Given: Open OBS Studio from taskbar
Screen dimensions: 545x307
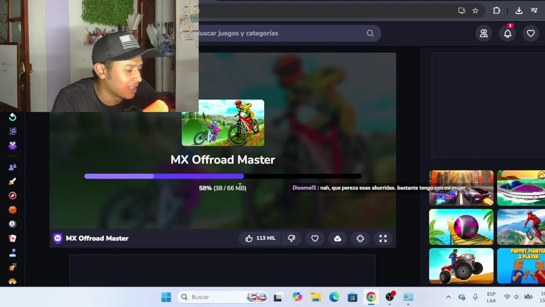Looking at the screenshot, I should 390,297.
